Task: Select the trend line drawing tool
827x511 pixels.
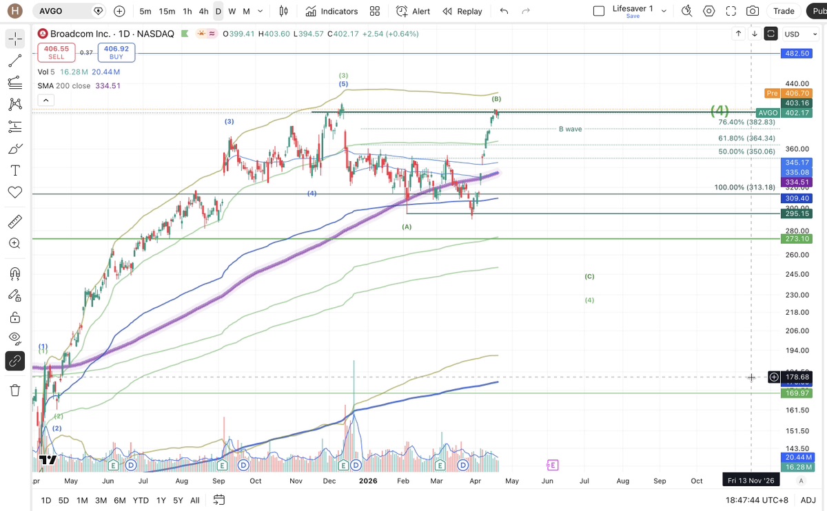Action: (14, 61)
